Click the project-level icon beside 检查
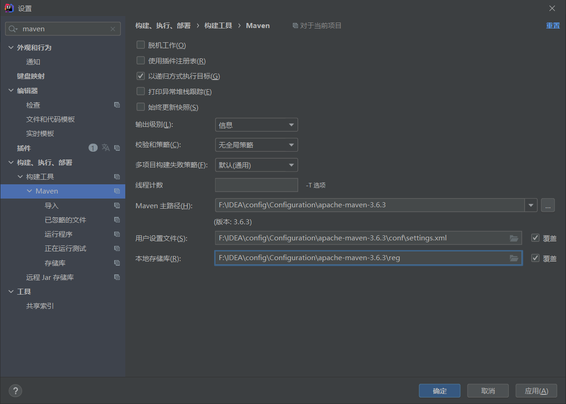The height and width of the screenshot is (404, 566). coord(117,105)
